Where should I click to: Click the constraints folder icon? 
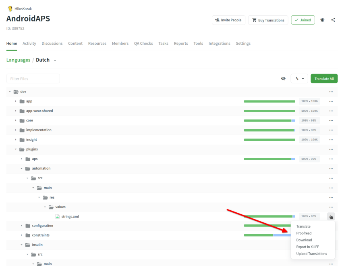[28, 235]
